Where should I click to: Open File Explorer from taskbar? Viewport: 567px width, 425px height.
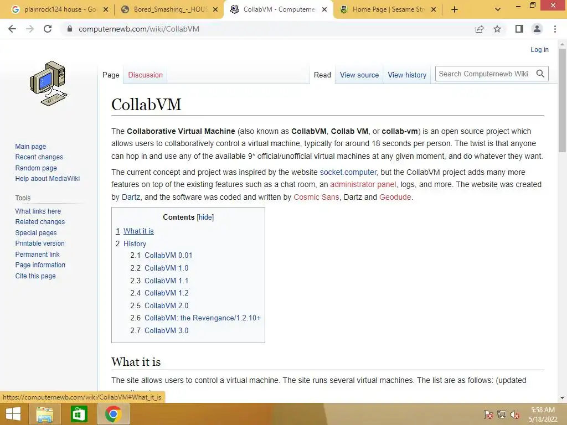point(44,414)
